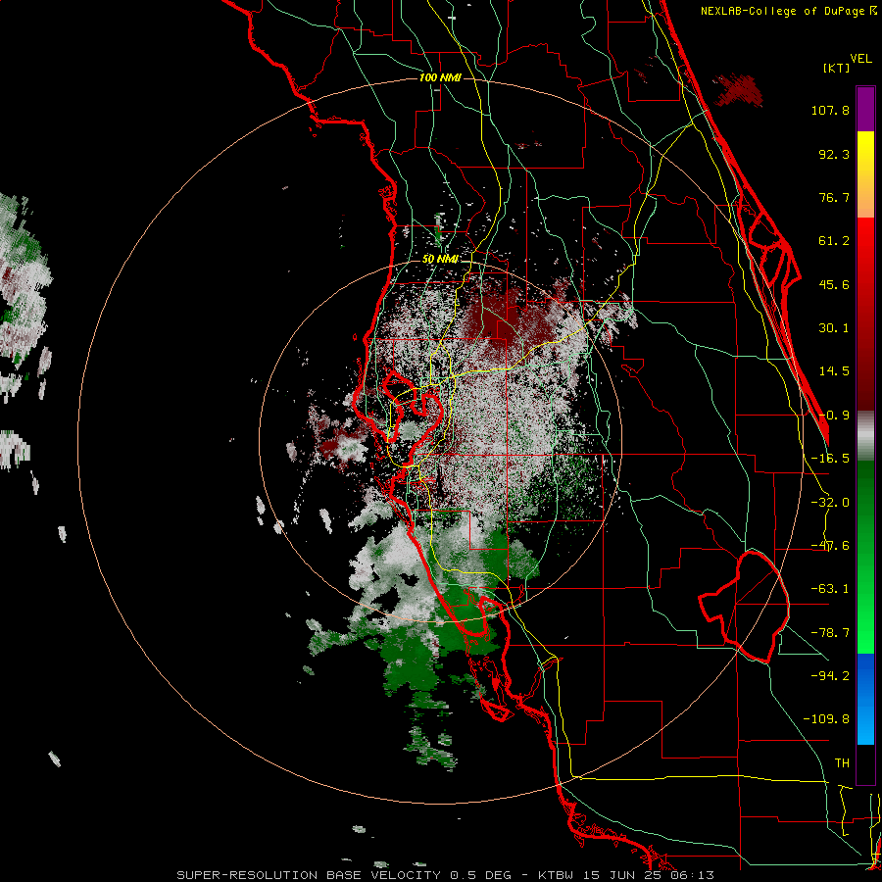The image size is (882, 882).
Task: Click the -78.7 legend value
Action: point(830,633)
